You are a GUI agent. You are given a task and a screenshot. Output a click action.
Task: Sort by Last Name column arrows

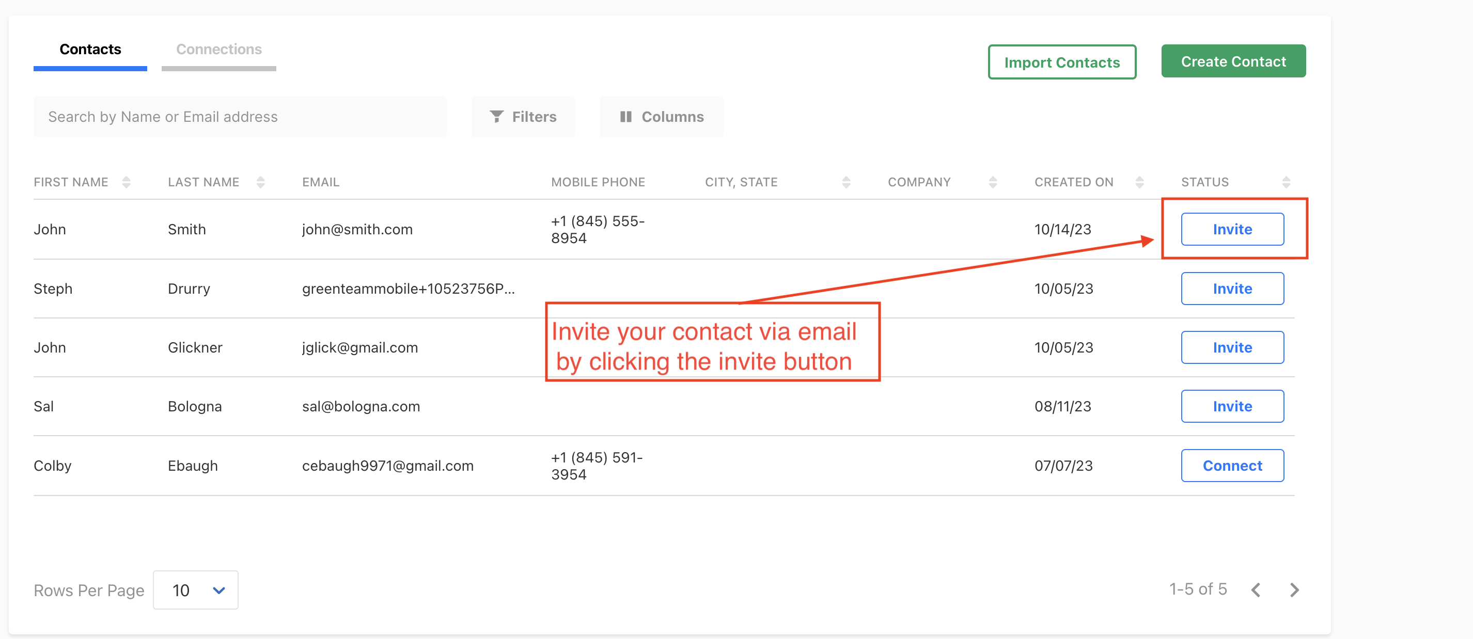point(261,182)
